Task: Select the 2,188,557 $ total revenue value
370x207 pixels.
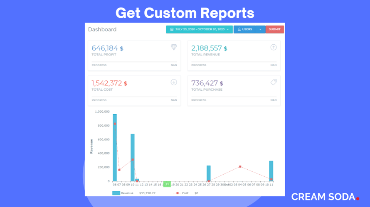Action: (209, 48)
